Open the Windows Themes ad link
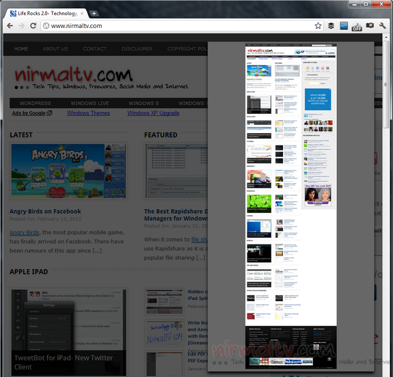This screenshot has width=393, height=377. (x=88, y=113)
